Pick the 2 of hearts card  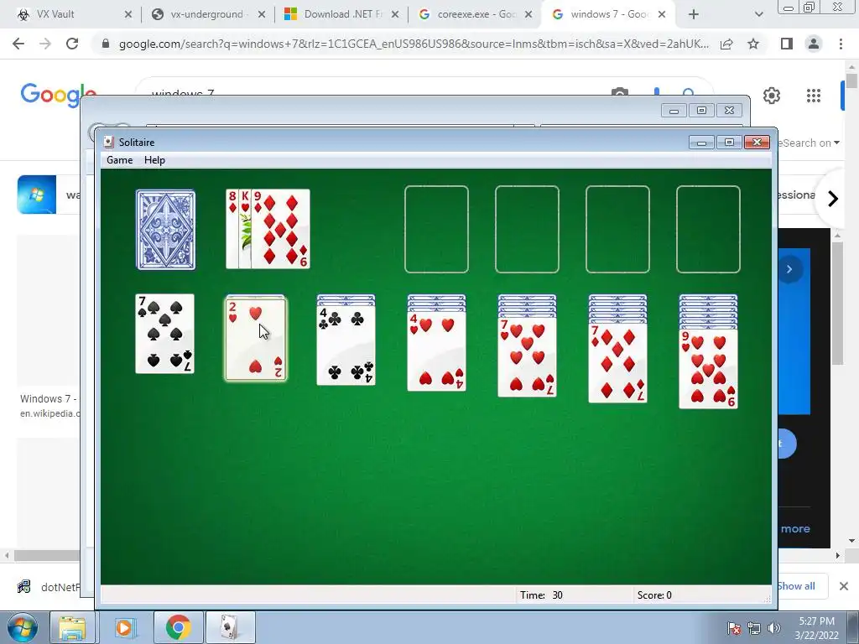click(x=256, y=338)
